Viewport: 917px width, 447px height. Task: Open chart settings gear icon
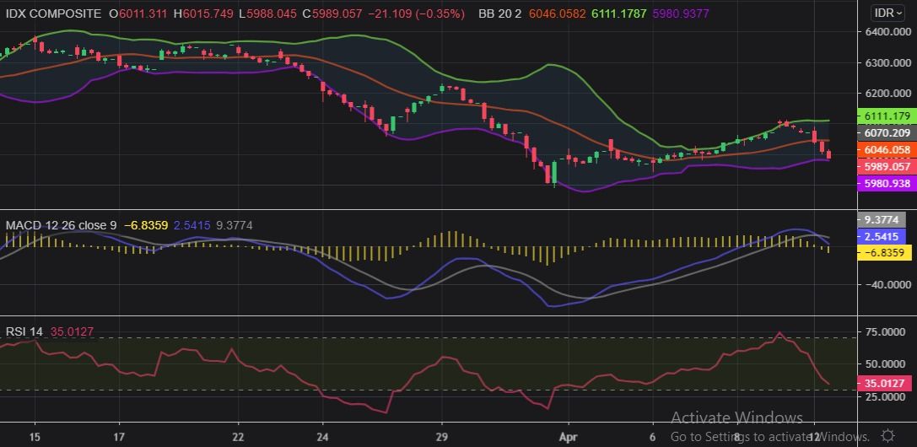tap(887, 435)
